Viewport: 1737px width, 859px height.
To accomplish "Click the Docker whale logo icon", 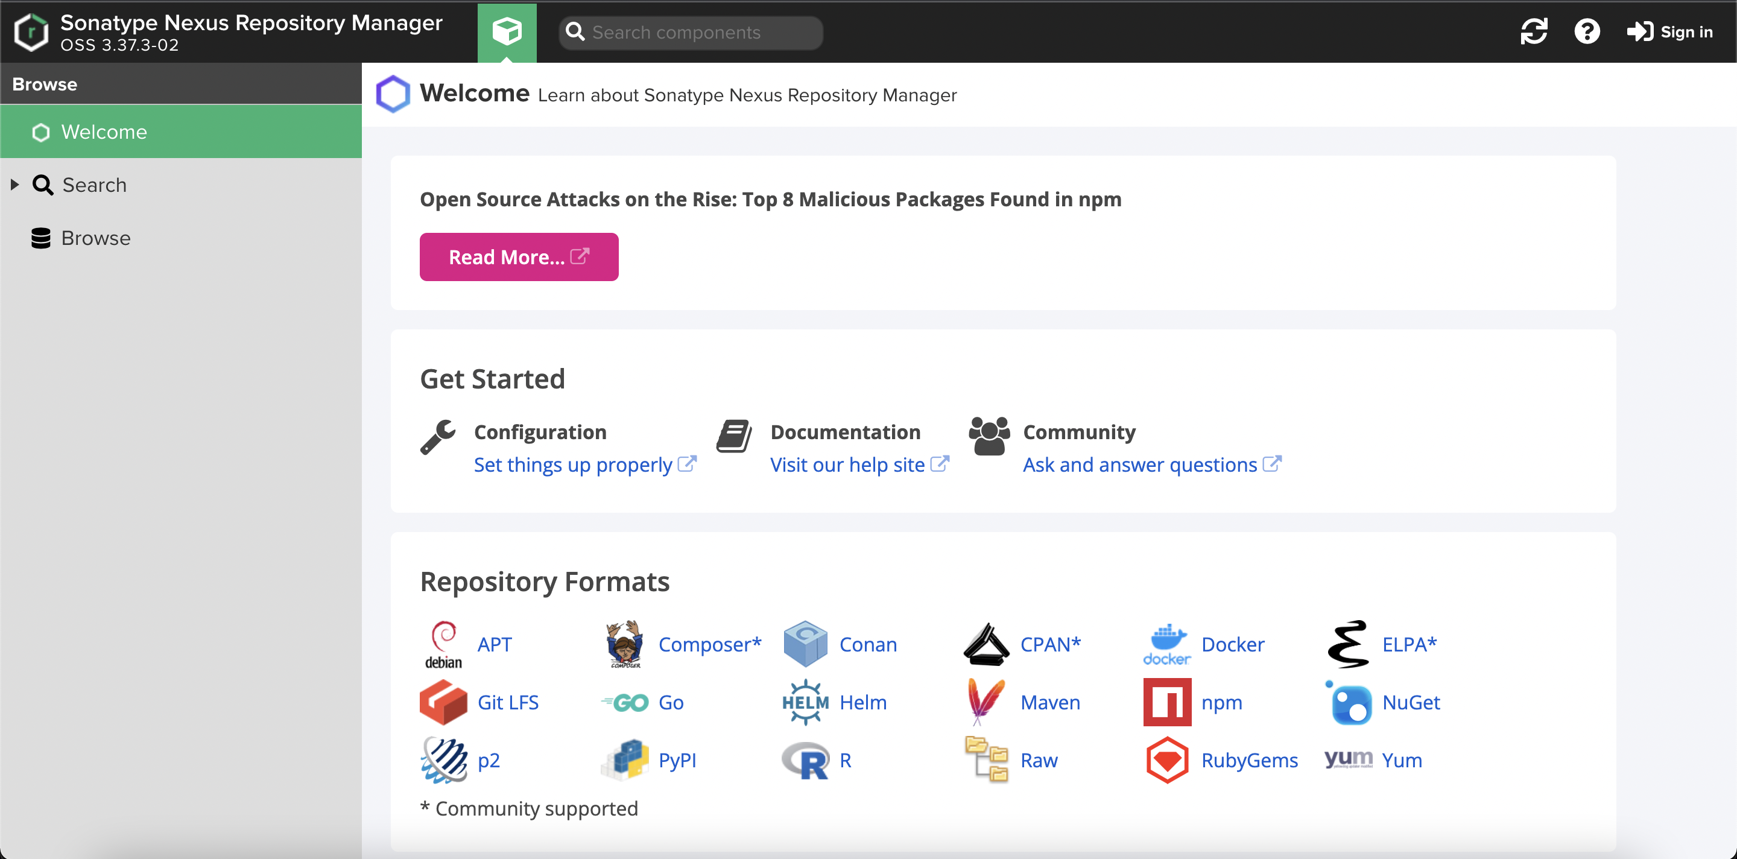I will coord(1166,643).
